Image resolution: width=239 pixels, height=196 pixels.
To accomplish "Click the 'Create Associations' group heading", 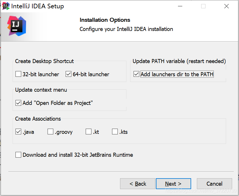I will [38, 119].
